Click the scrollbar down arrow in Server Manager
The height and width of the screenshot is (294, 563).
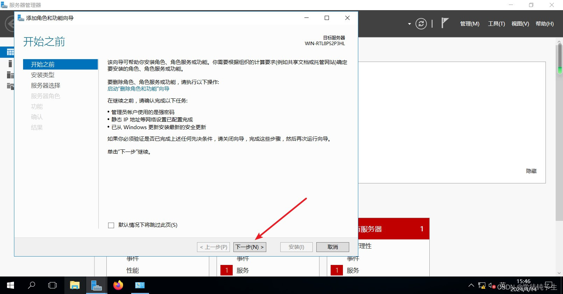pos(559,273)
